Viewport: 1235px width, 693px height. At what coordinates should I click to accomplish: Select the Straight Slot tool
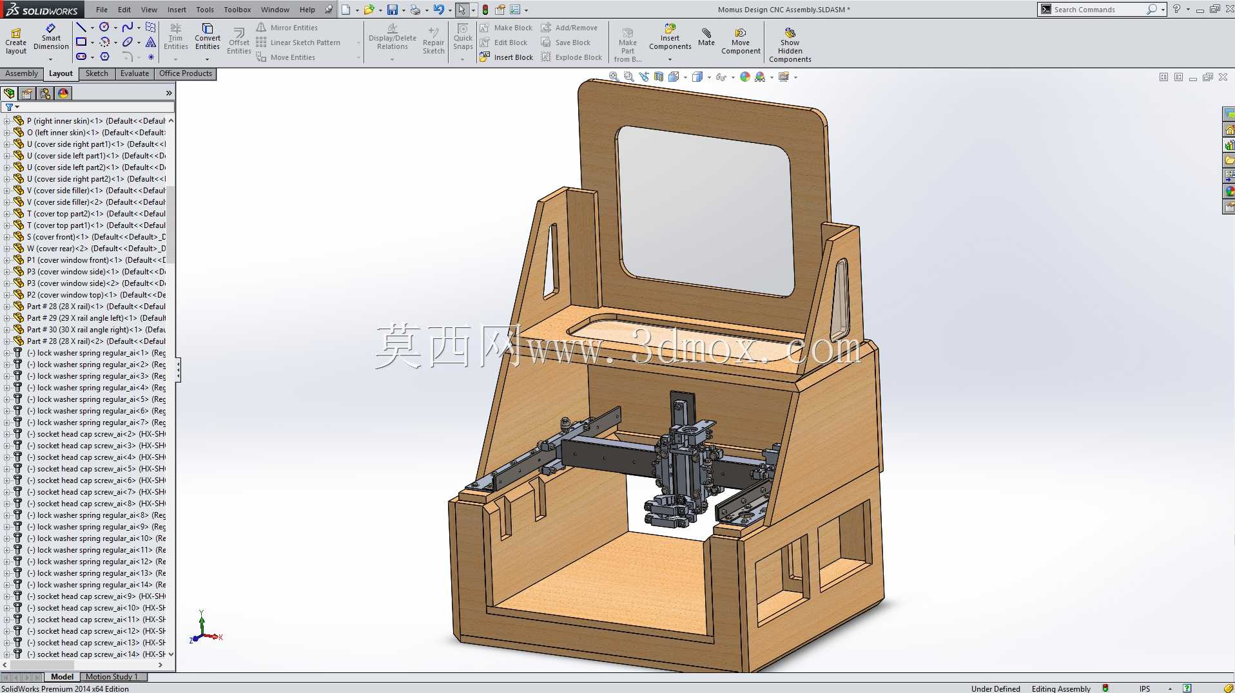pyautogui.click(x=81, y=57)
